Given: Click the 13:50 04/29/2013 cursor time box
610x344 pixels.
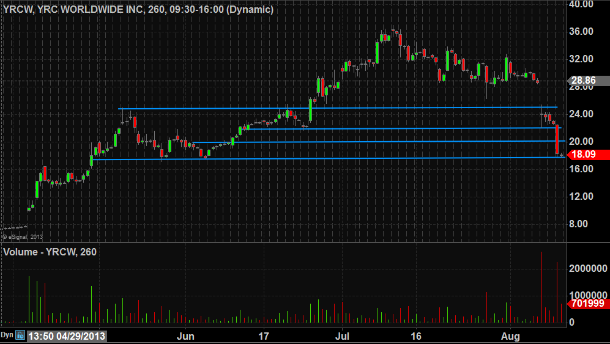Looking at the screenshot, I should [67, 336].
